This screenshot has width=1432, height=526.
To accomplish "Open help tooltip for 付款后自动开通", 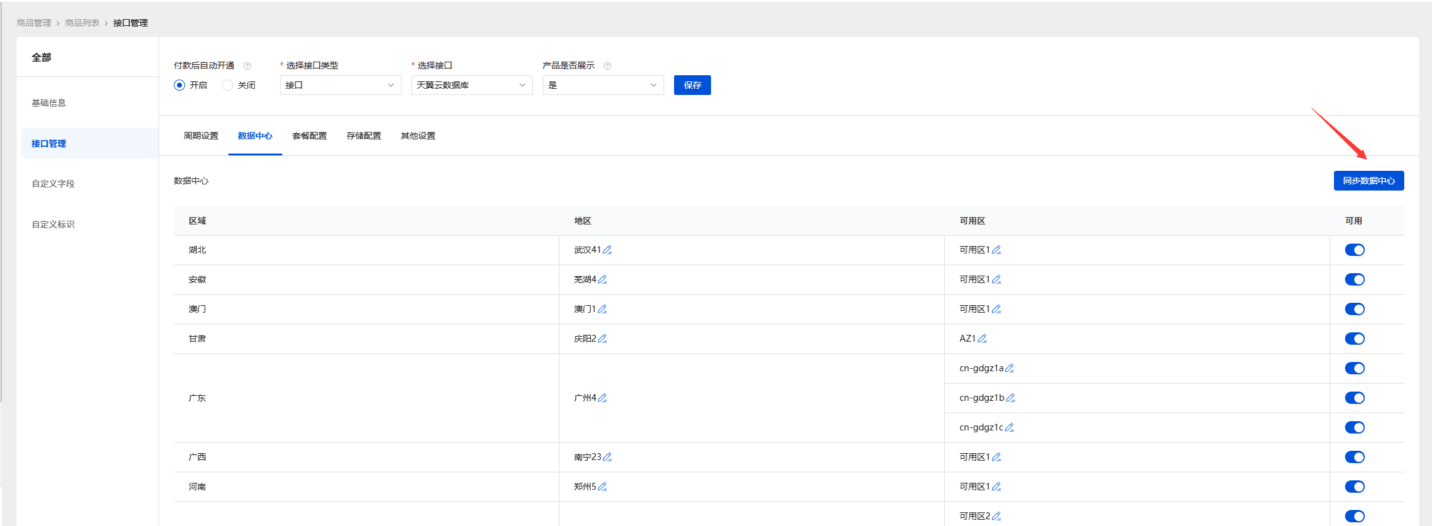I will (247, 66).
